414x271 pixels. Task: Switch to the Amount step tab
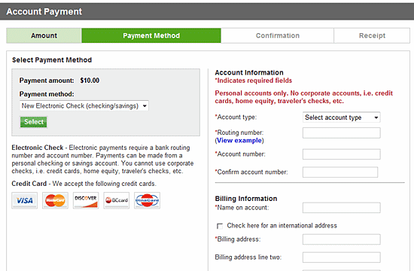(x=44, y=35)
